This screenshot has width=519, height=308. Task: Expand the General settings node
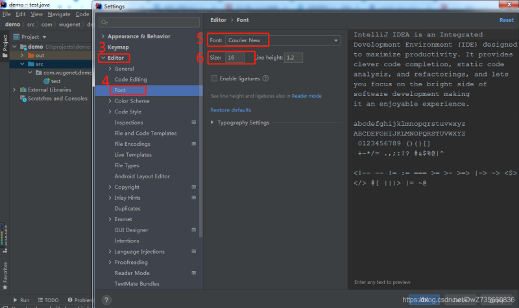pyautogui.click(x=110, y=69)
